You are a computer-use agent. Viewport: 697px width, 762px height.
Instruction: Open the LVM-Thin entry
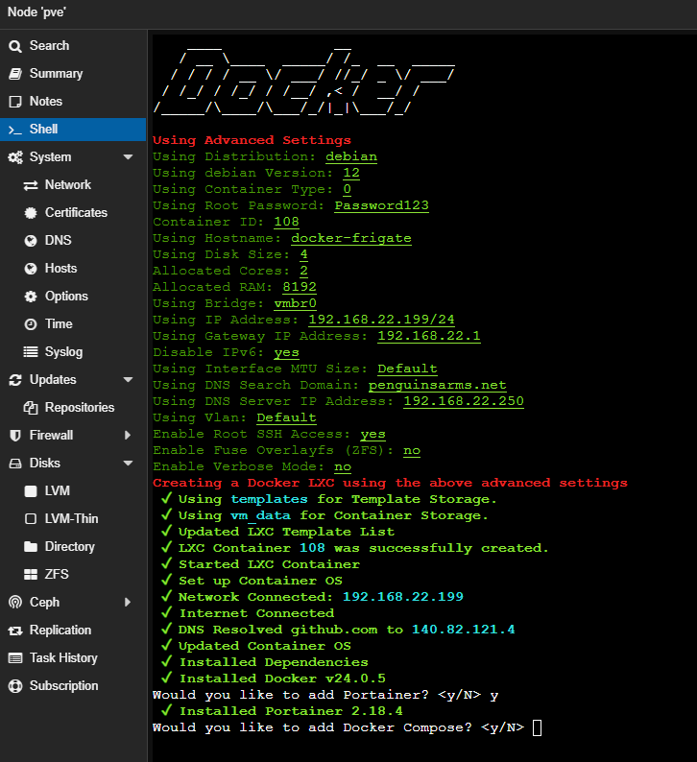(x=73, y=519)
